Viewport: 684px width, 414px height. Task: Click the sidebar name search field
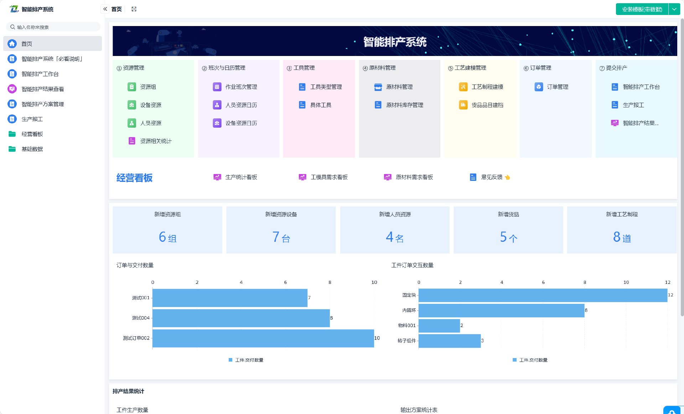[x=53, y=27]
